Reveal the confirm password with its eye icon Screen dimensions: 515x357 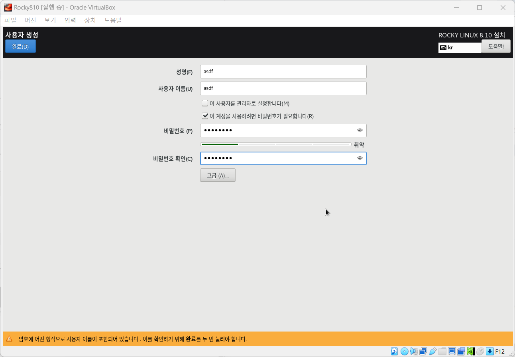[360, 158]
